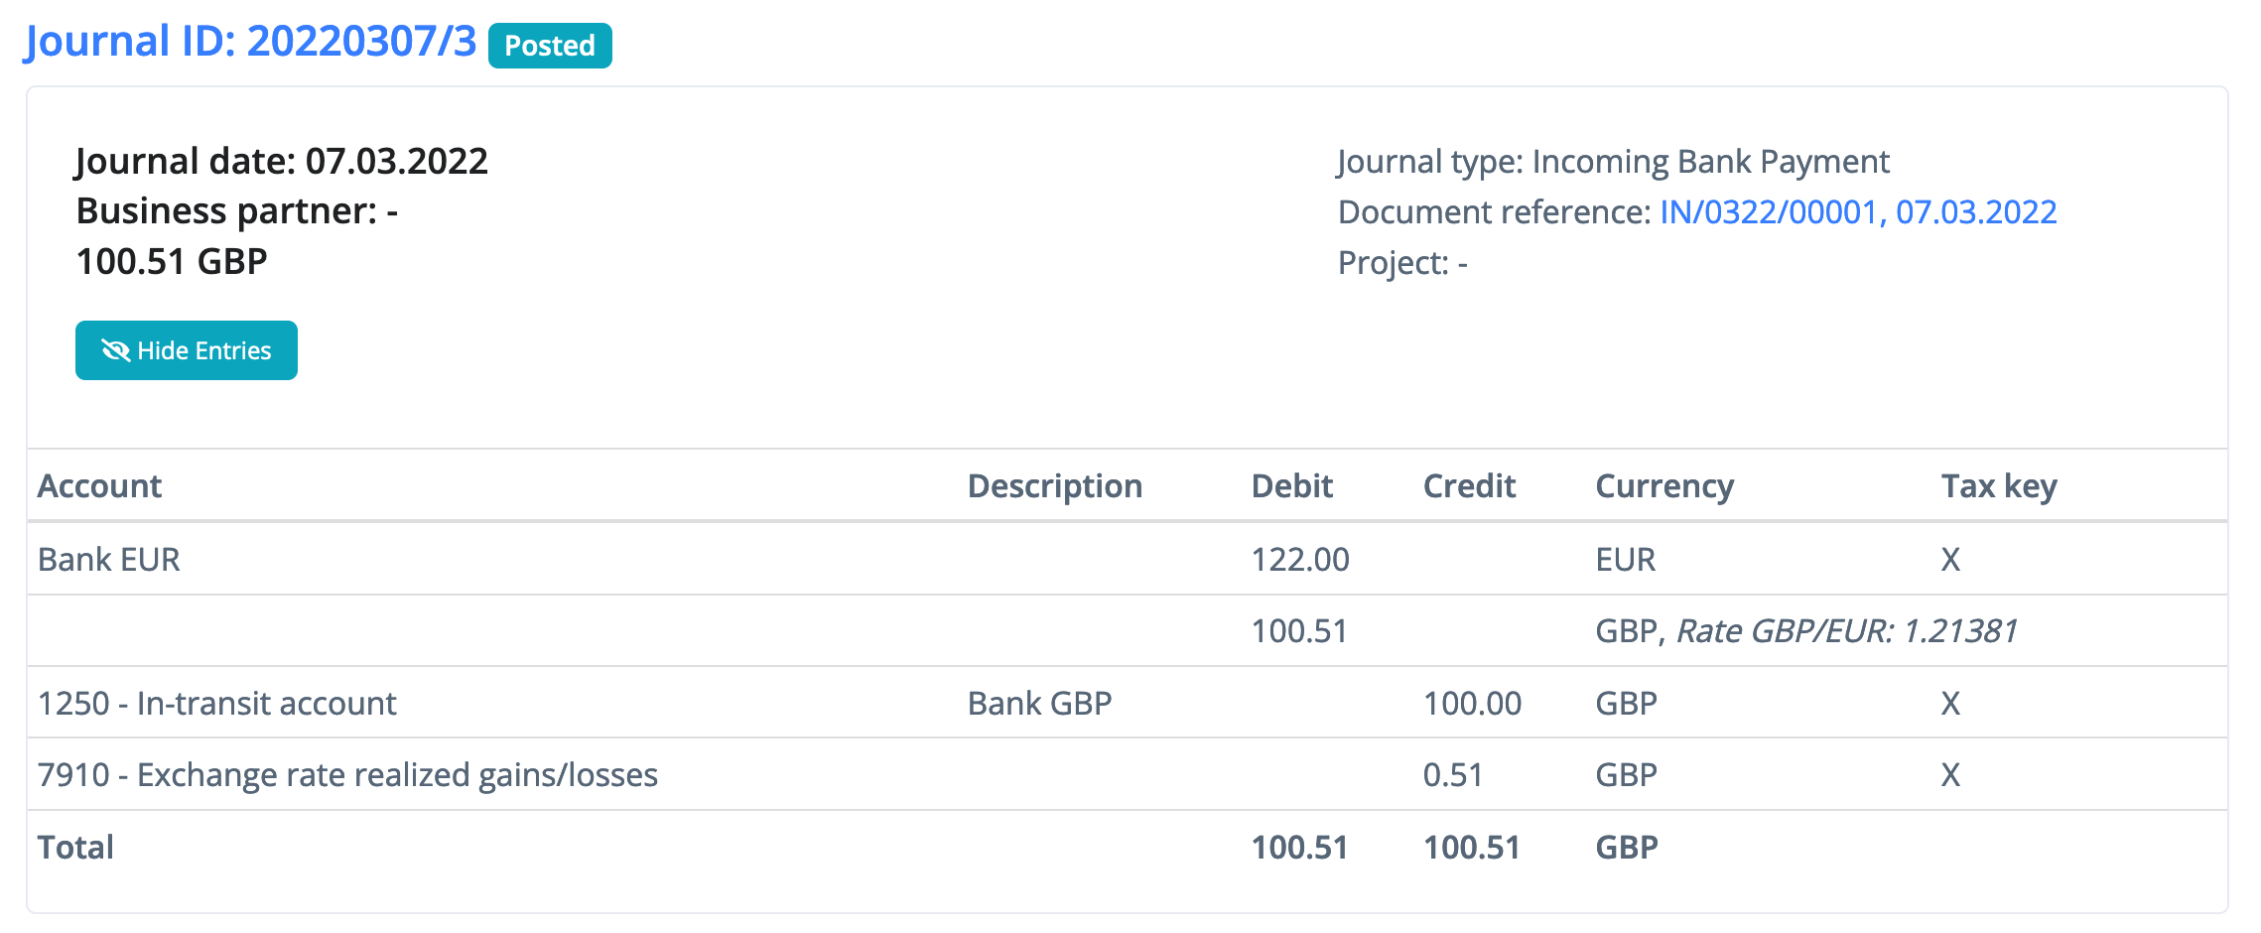Click the Credit column header
The height and width of the screenshot is (933, 2261).
[x=1469, y=486]
